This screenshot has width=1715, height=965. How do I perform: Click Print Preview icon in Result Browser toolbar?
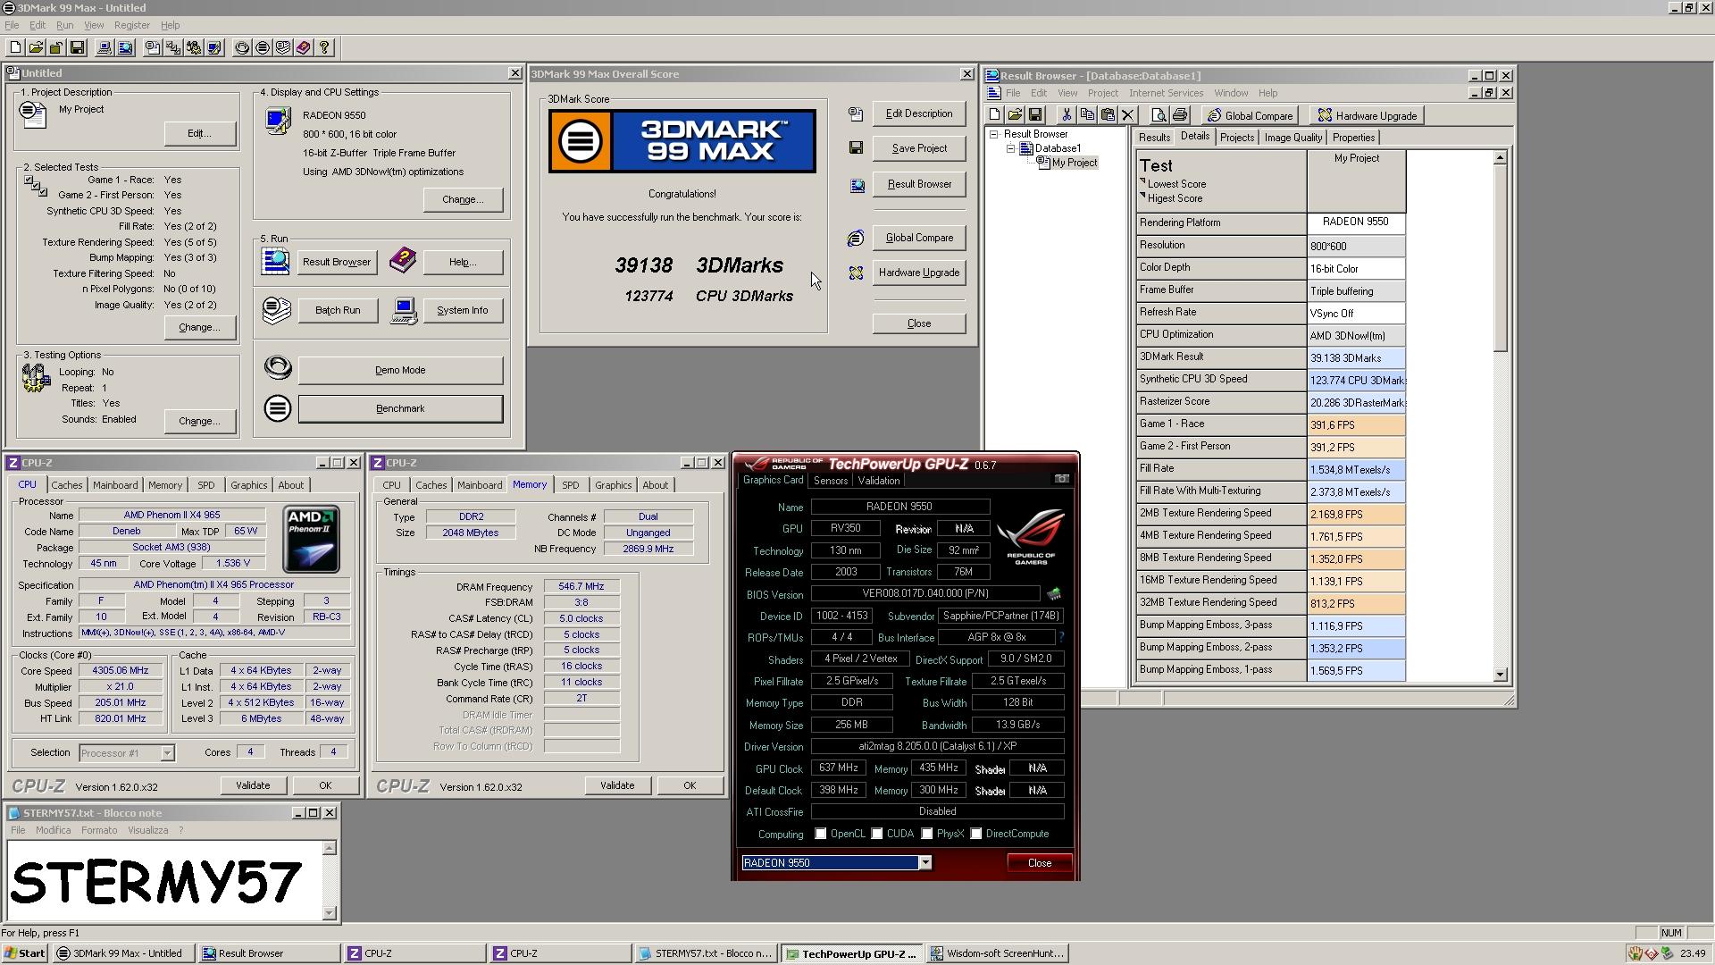(x=1159, y=115)
